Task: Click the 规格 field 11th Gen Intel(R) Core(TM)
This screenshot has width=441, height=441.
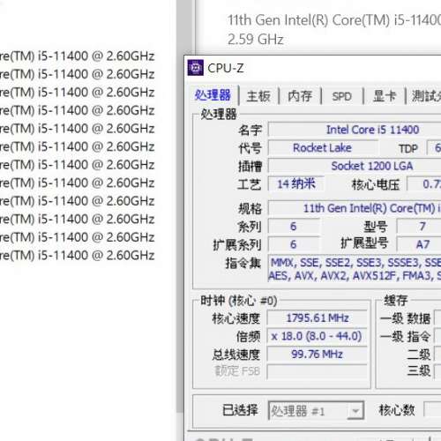Action: [x=355, y=208]
